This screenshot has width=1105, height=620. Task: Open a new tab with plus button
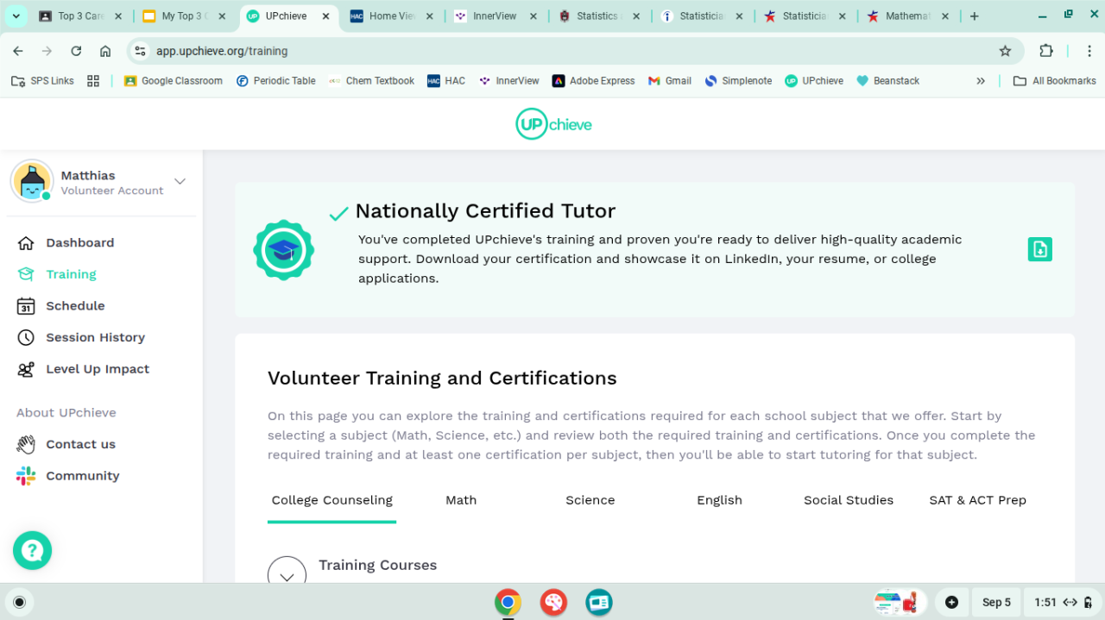pyautogui.click(x=974, y=16)
